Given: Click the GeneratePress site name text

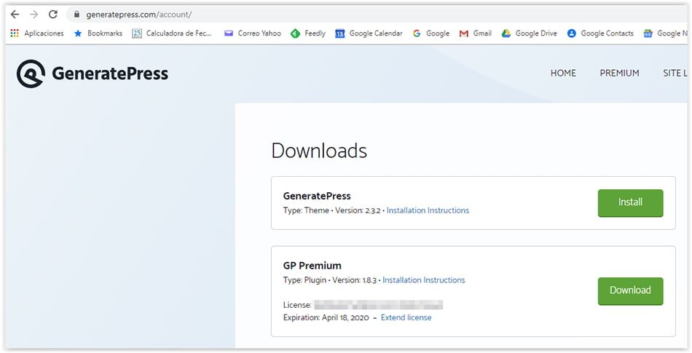Looking at the screenshot, I should 110,74.
